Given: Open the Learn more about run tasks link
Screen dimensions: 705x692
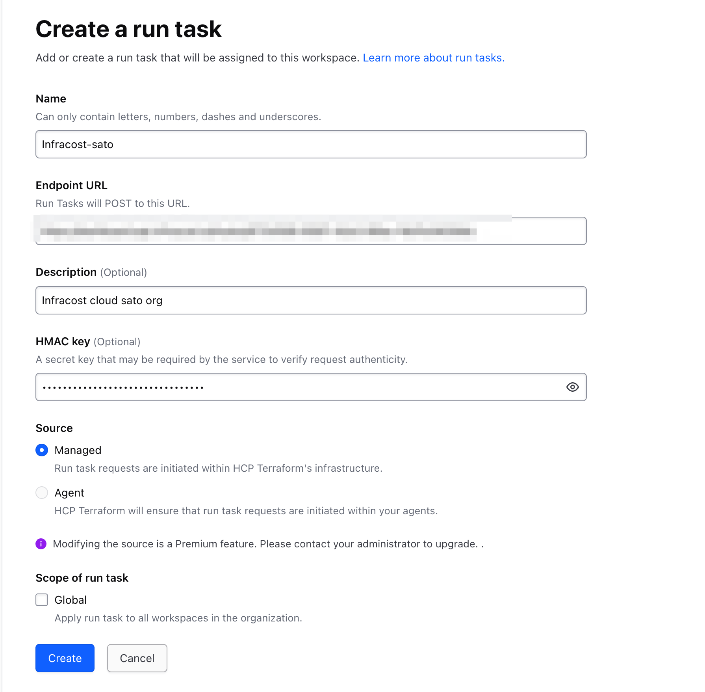Looking at the screenshot, I should (x=433, y=58).
